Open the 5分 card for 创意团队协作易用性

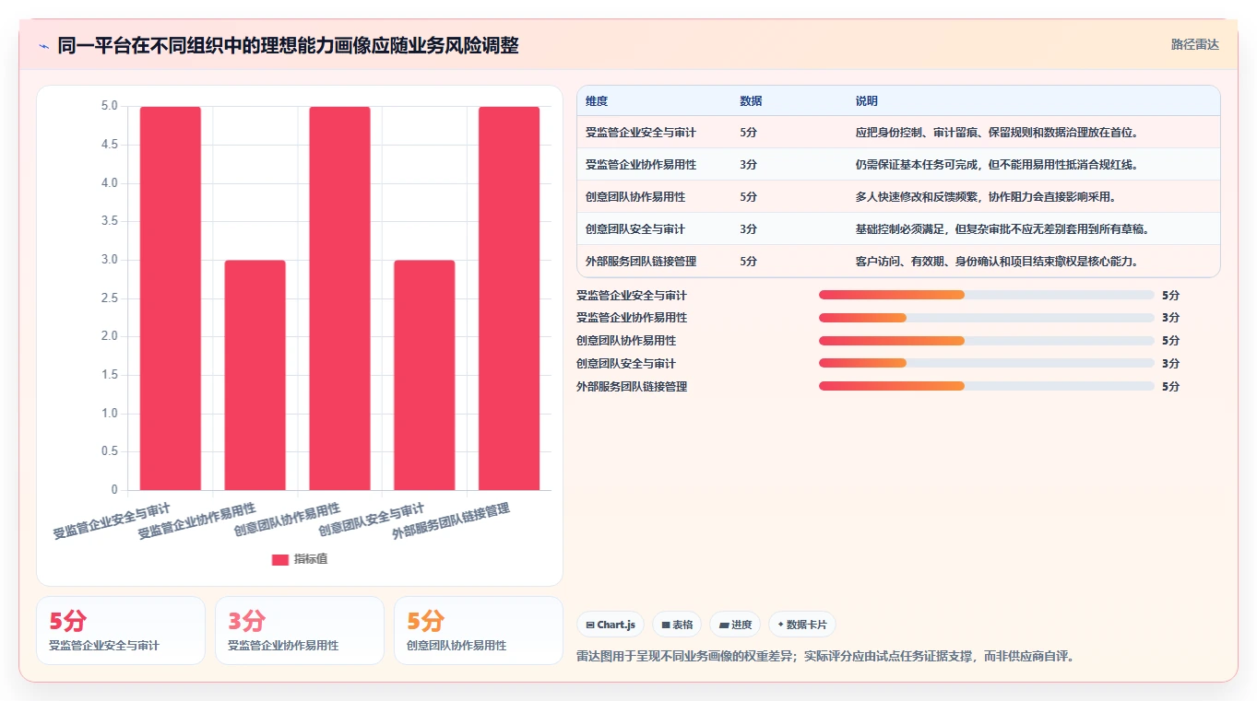coord(479,630)
